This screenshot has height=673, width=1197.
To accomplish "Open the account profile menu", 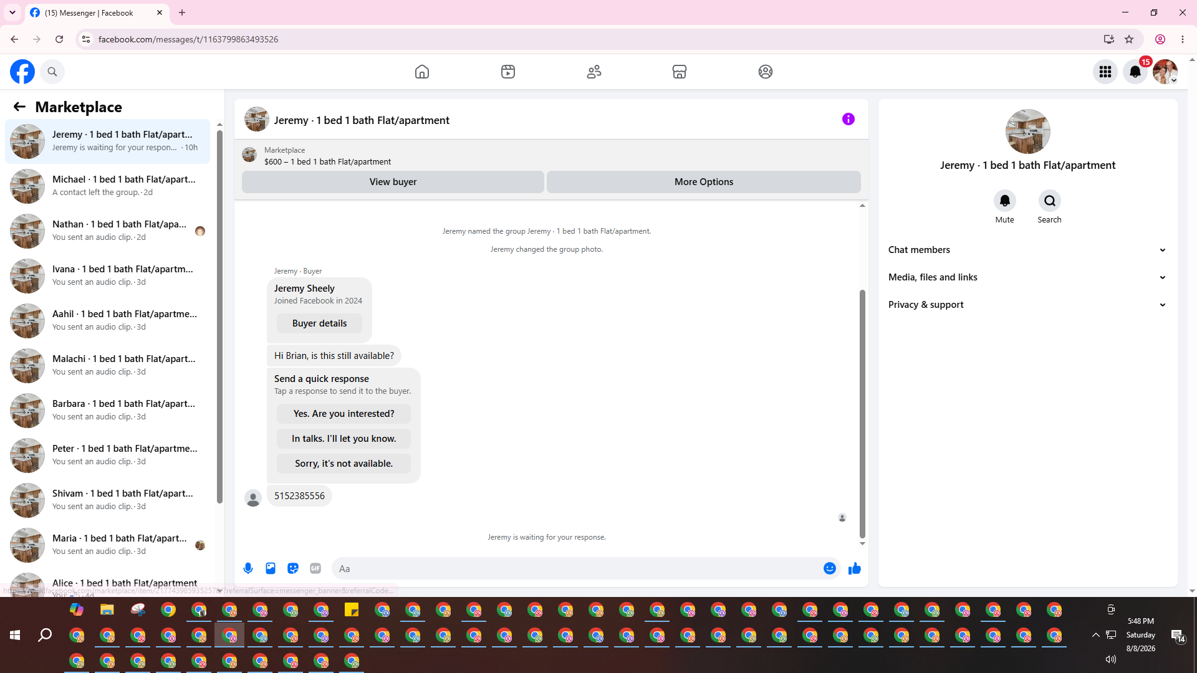I will 1165,72.
